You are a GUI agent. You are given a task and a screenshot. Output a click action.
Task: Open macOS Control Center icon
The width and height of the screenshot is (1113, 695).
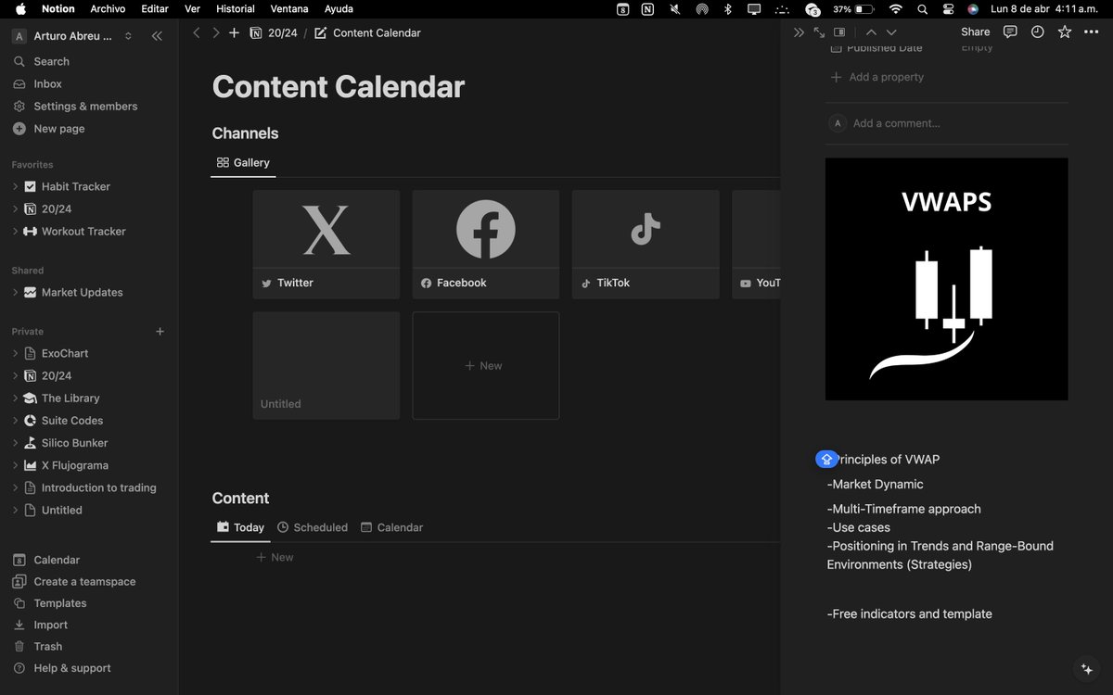pos(948,8)
